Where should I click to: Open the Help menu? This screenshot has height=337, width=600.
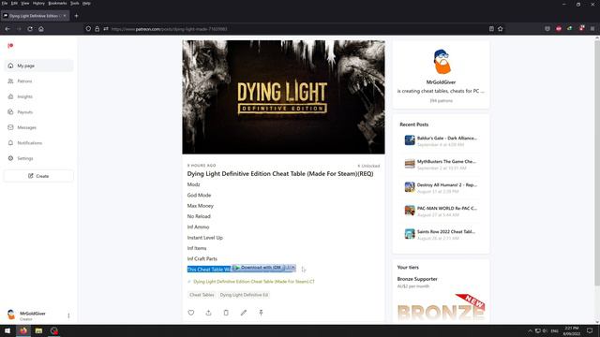click(x=86, y=3)
